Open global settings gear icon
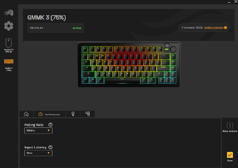The width and height of the screenshot is (238, 168). [9, 26]
